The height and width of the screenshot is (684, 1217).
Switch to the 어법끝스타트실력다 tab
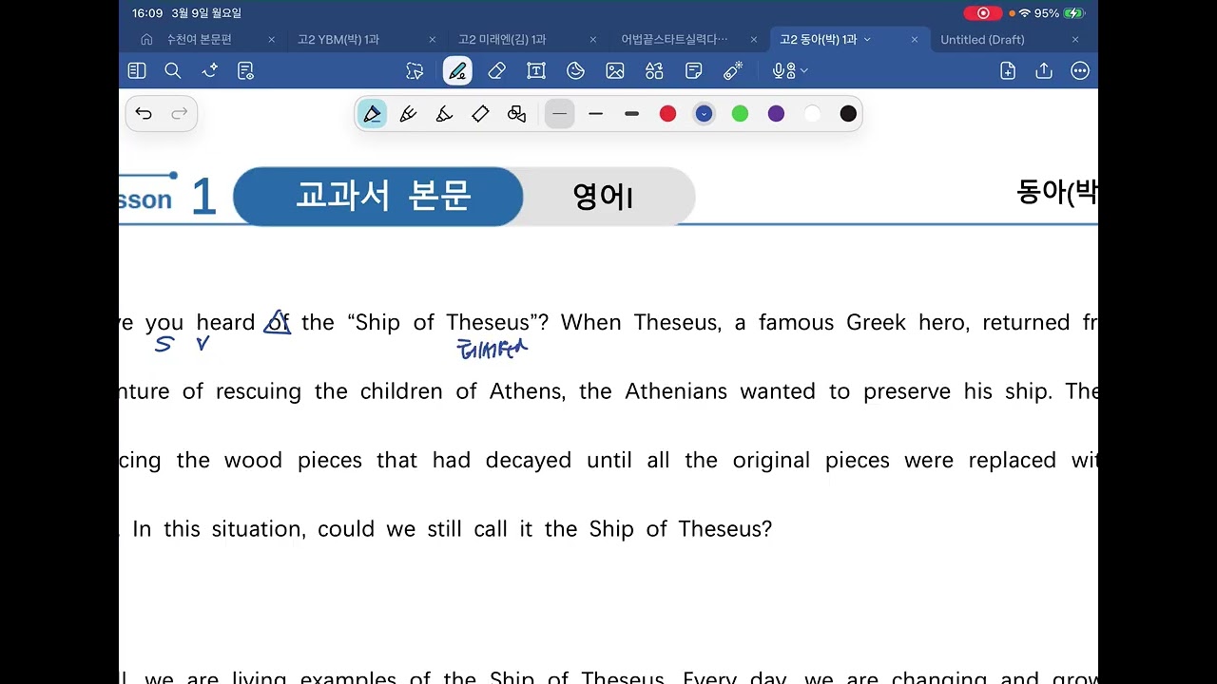674,40
